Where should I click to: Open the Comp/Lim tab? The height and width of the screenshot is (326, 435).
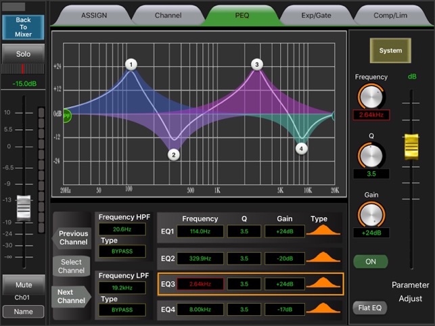pyautogui.click(x=390, y=16)
